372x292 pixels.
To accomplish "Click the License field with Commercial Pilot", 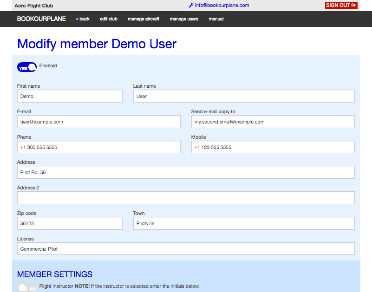I will (186, 248).
